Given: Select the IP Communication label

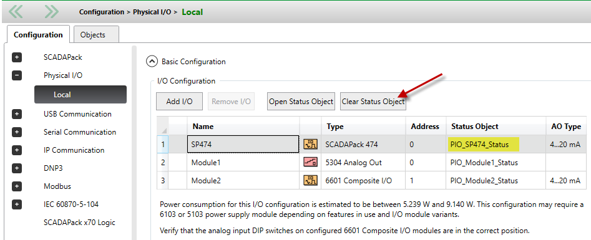Looking at the screenshot, I should click(x=74, y=150).
